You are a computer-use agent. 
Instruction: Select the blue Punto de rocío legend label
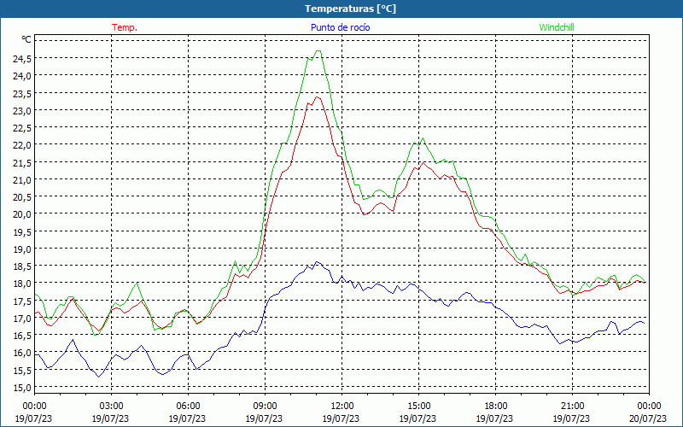(x=340, y=27)
